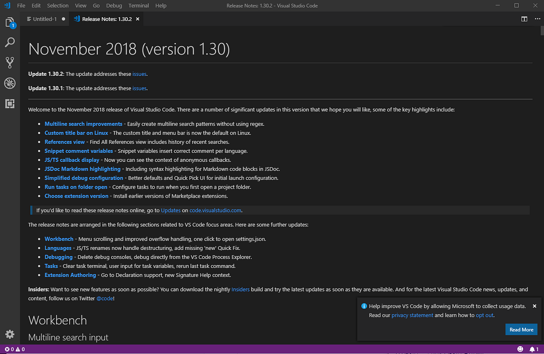The height and width of the screenshot is (354, 544).
Task: Open the Help menu
Action: (x=160, y=5)
